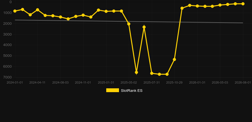Click the 1000 y-axis value
Viewport: 252px width, 122px height.
coord(7,13)
